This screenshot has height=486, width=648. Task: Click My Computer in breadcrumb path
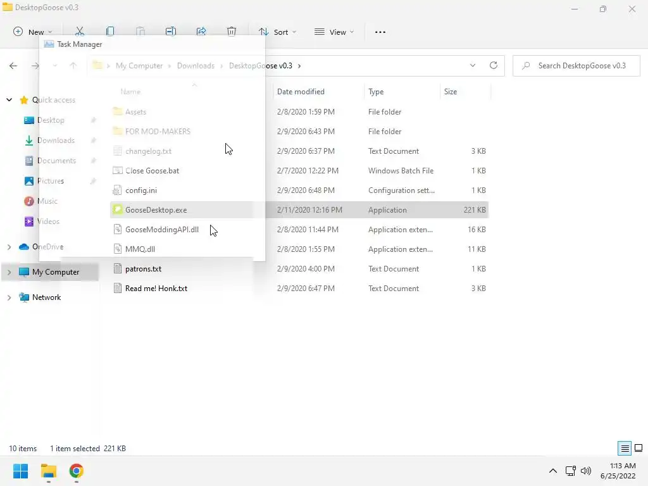point(139,66)
